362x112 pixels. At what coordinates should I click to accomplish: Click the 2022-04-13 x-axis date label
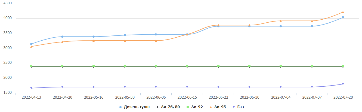[31, 97]
